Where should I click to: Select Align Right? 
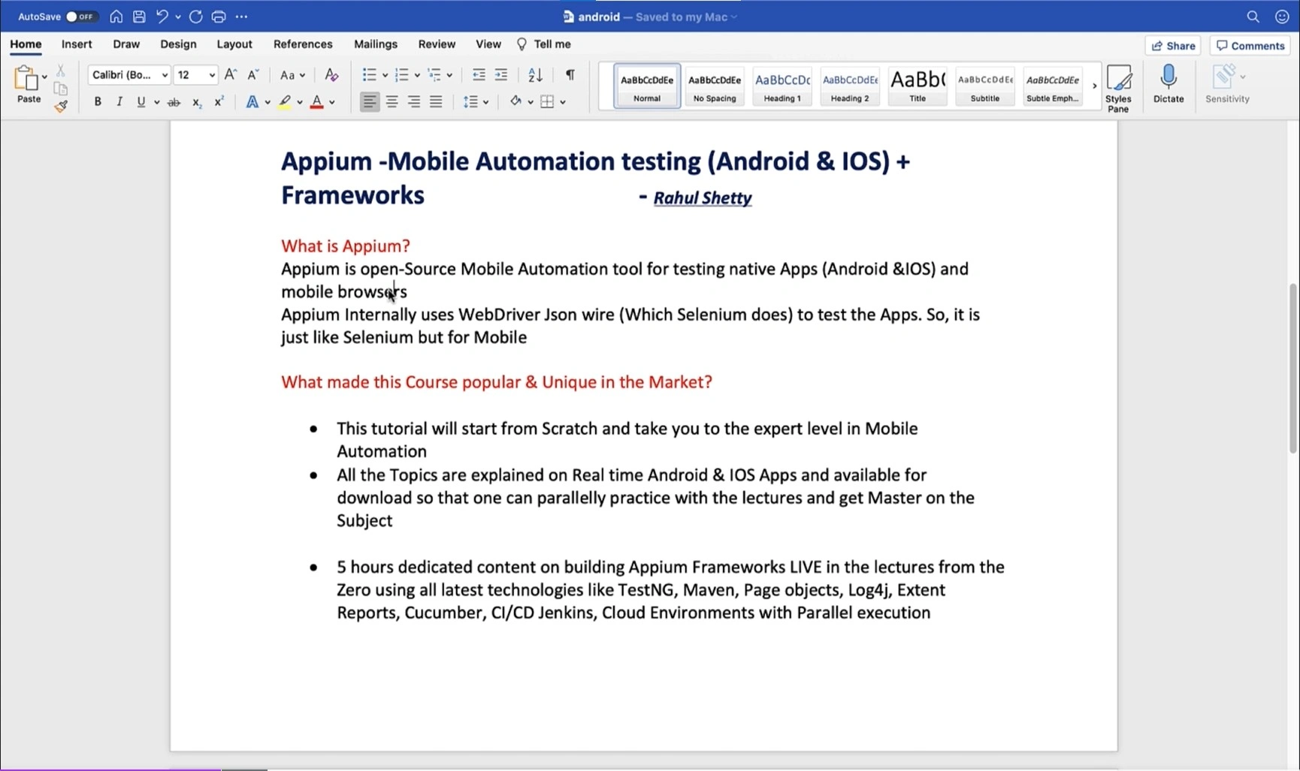[414, 102]
